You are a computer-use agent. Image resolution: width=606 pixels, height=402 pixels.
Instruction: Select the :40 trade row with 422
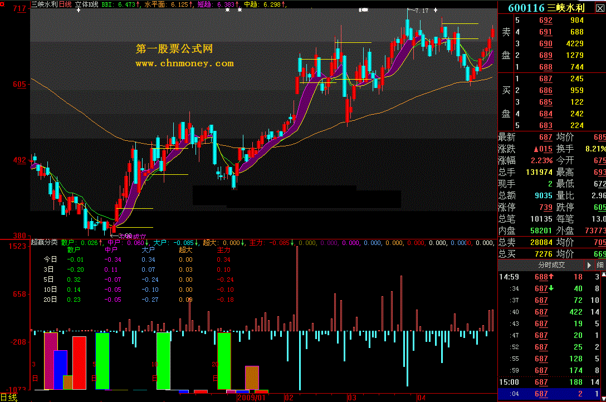coord(549,312)
